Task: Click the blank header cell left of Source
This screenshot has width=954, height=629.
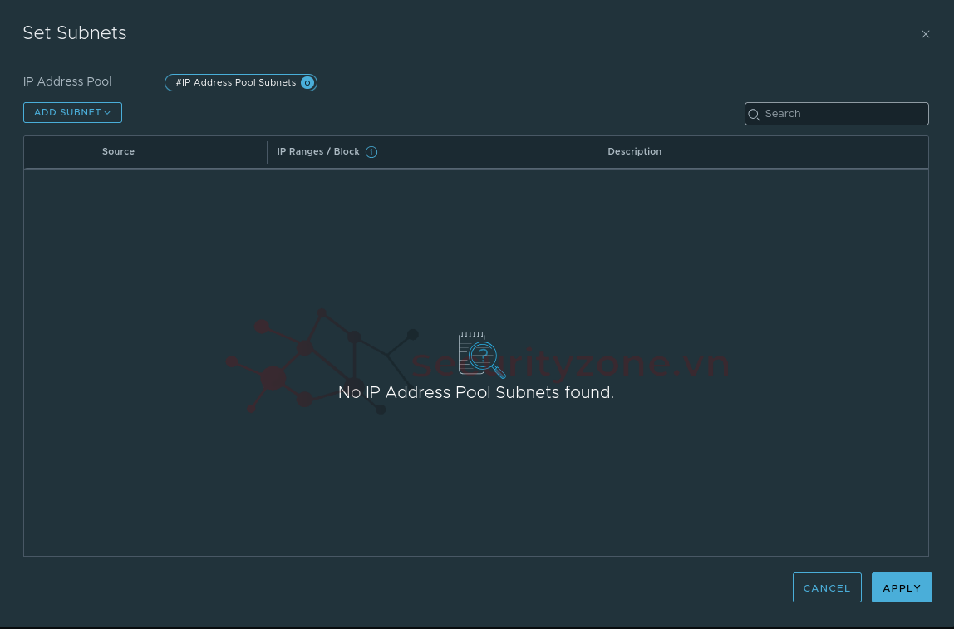Action: pyautogui.click(x=58, y=152)
